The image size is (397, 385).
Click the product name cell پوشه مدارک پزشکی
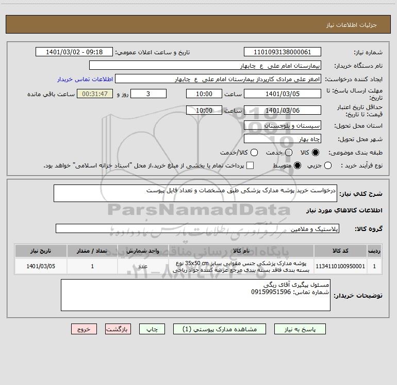point(241,266)
